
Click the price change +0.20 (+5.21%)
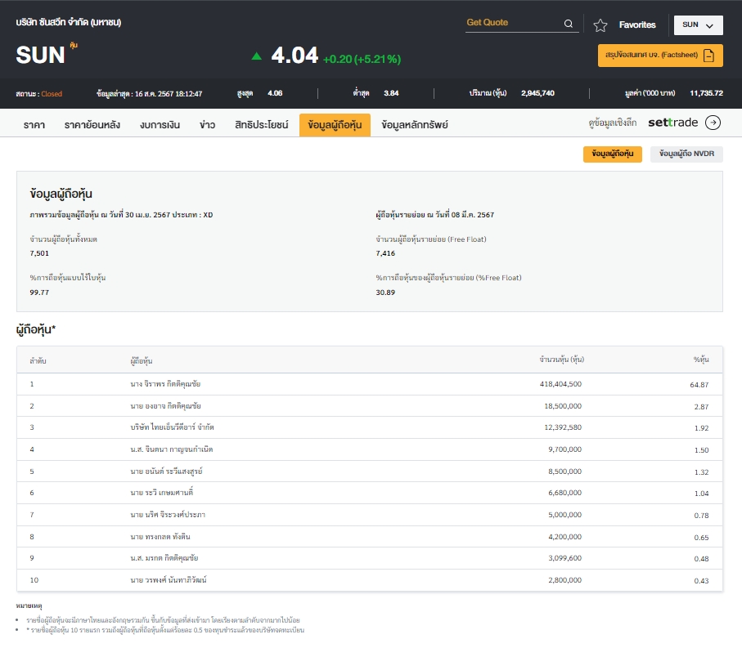point(362,59)
